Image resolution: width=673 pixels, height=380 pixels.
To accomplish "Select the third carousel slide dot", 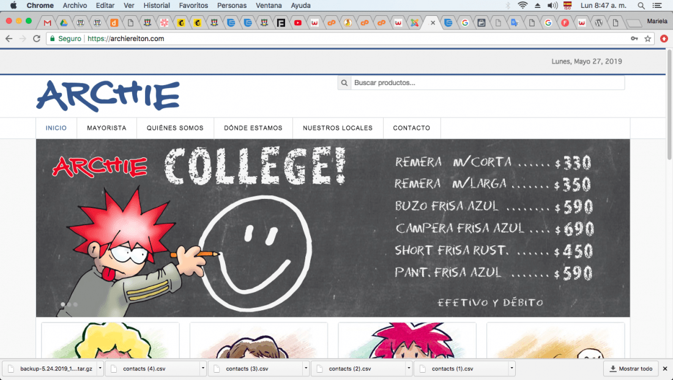I will click(x=75, y=305).
